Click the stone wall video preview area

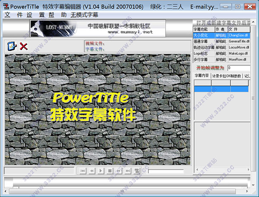point(98,109)
